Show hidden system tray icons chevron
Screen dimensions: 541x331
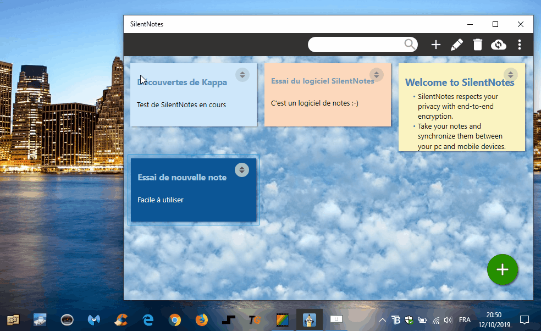coord(382,320)
